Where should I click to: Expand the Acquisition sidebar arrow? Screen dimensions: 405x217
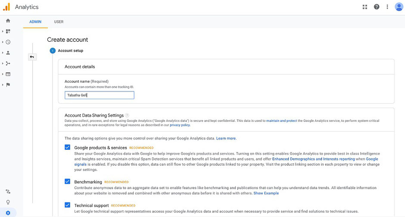(3, 63)
